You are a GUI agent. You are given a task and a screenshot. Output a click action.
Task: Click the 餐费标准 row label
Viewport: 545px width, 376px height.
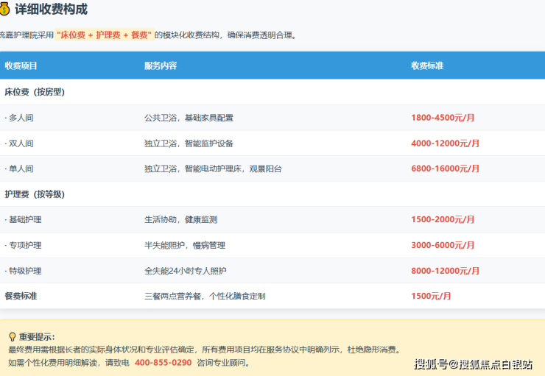tap(21, 296)
